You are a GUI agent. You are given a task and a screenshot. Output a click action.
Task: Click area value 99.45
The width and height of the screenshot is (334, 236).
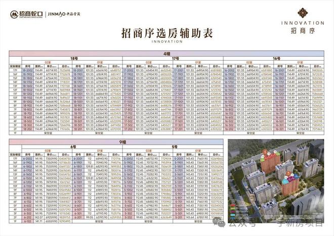point(140,217)
